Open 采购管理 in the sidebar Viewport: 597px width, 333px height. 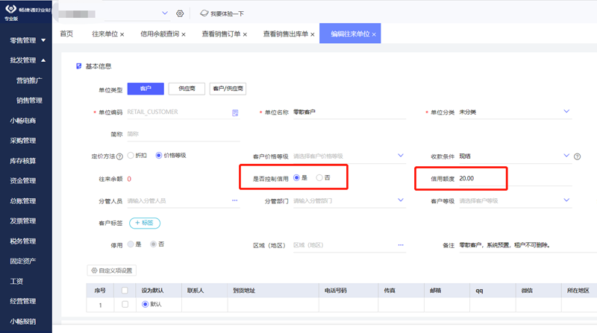pyautogui.click(x=23, y=141)
